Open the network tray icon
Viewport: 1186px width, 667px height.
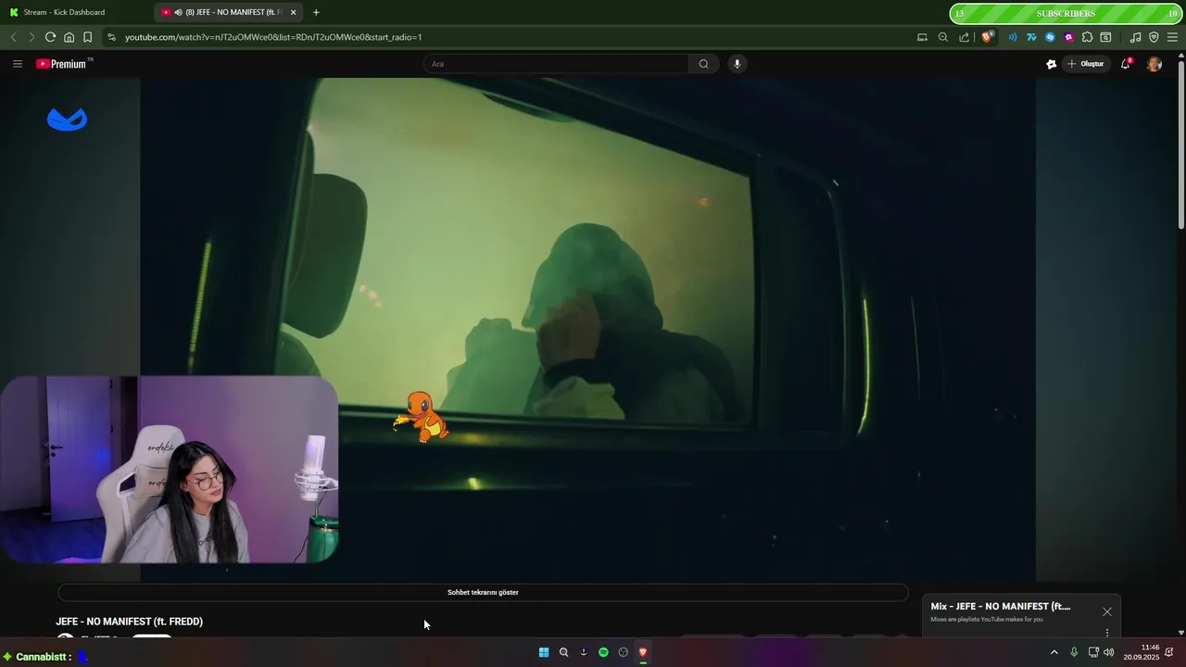(1093, 652)
